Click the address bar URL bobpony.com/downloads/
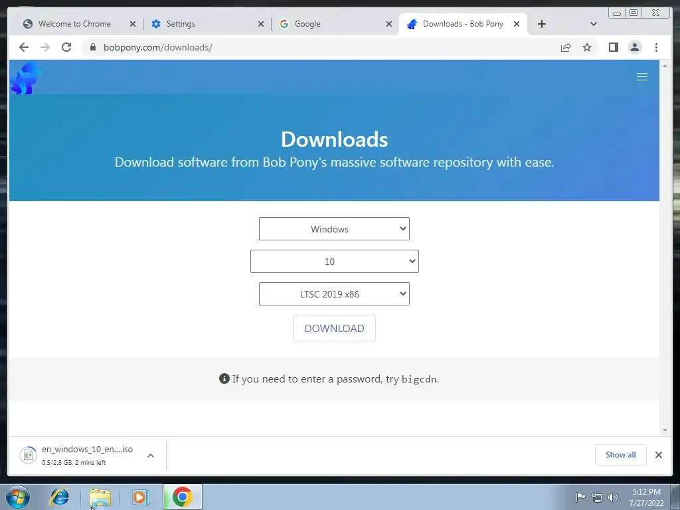 coord(158,47)
